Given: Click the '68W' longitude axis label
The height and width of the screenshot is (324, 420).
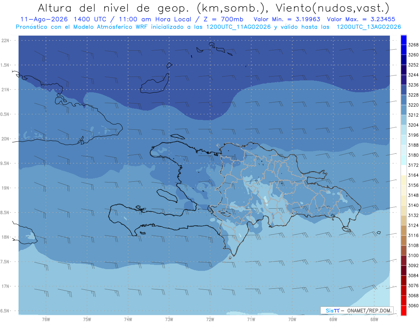Looking at the screenshot, I should 374,319.
